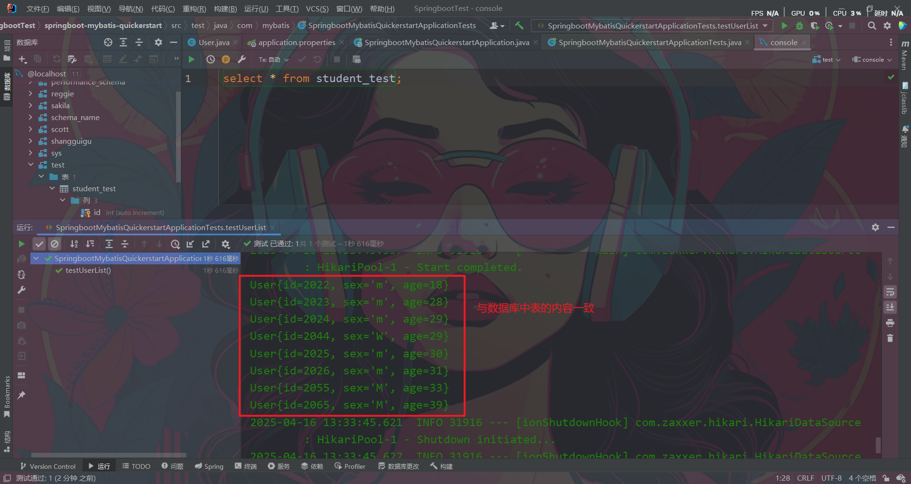Print console output printer icon
Screen dimensions: 911x484
890,323
